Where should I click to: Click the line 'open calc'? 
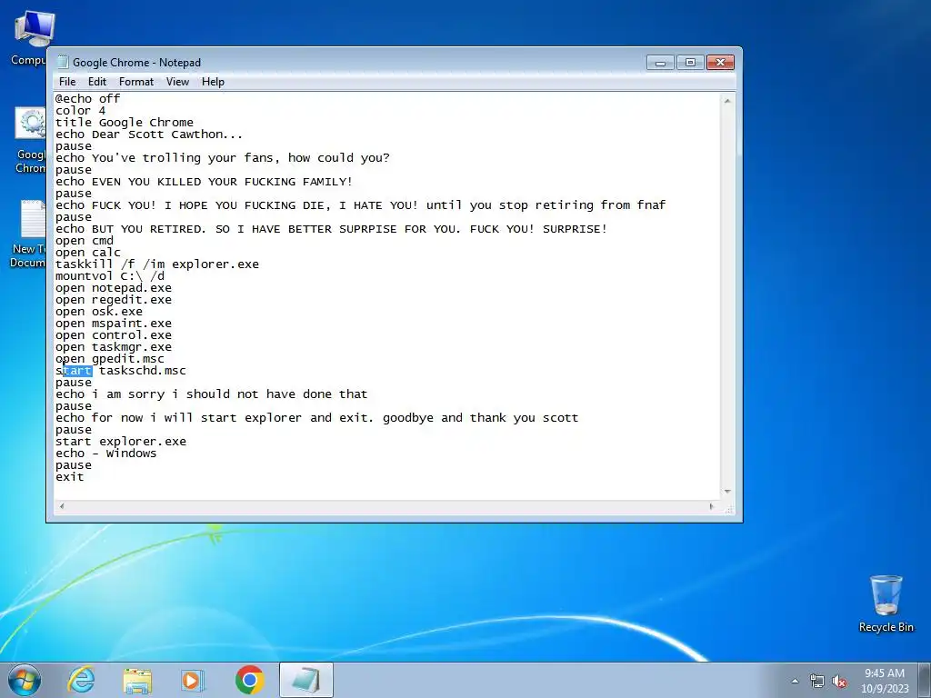(x=88, y=253)
